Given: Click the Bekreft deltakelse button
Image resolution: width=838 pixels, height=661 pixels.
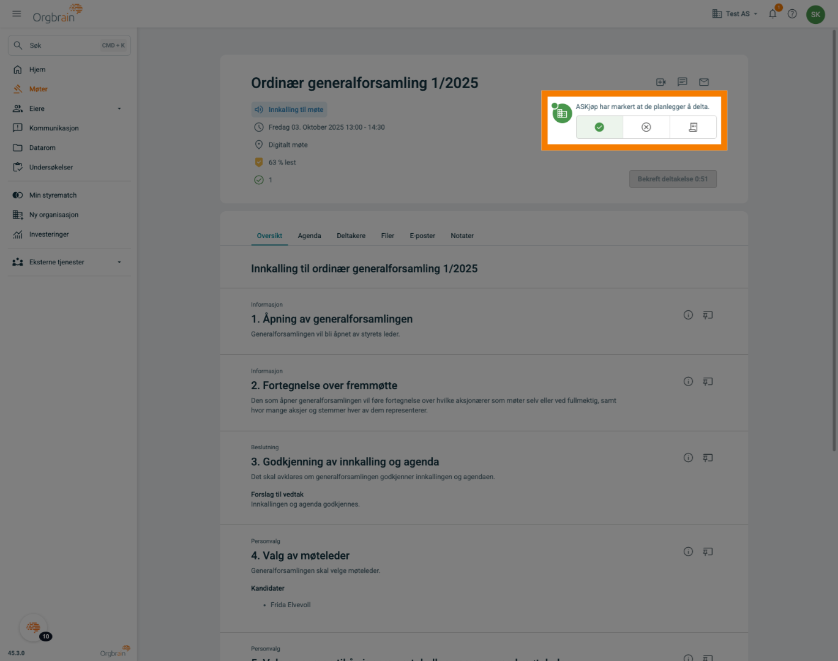Looking at the screenshot, I should 672,179.
